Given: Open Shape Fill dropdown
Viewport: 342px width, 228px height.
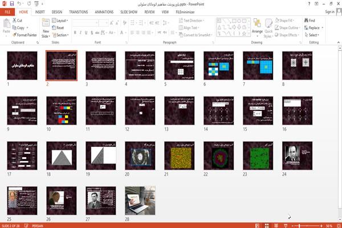Looking at the screenshot, I should pos(284,21).
